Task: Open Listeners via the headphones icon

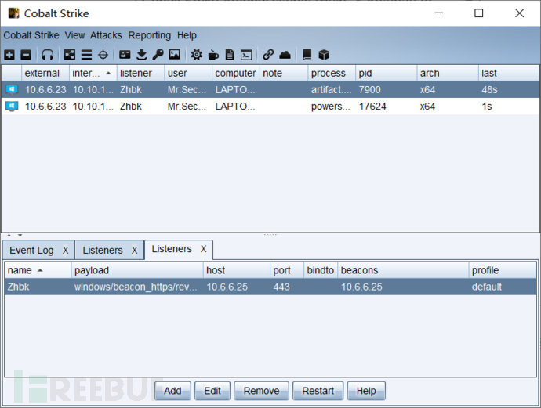Action: 48,55
